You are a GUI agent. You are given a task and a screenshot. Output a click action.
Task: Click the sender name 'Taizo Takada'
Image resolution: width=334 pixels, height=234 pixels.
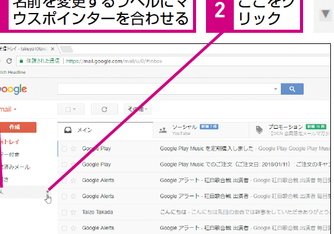point(98,212)
